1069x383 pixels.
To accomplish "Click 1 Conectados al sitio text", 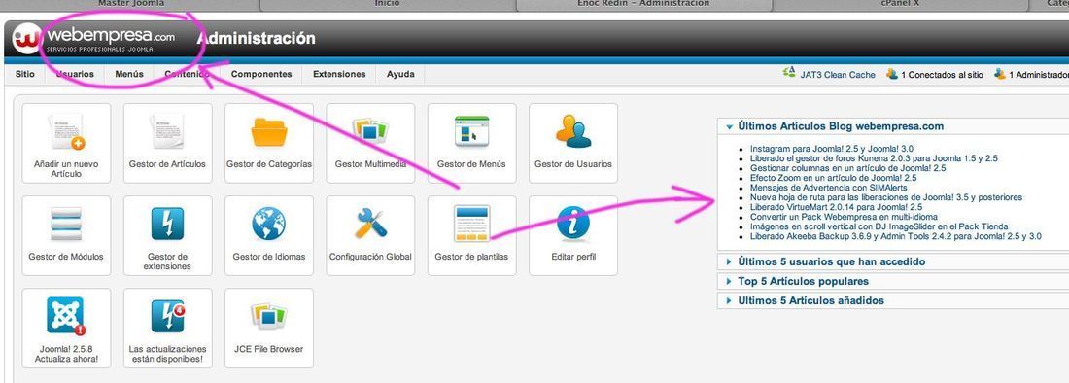I will (943, 75).
